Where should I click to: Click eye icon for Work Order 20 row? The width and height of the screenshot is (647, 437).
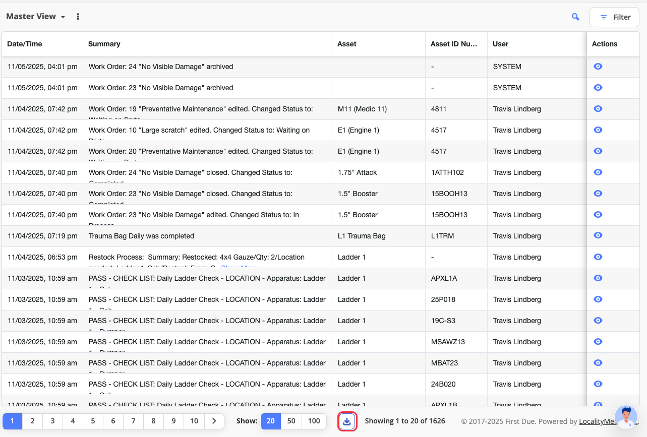click(x=598, y=151)
